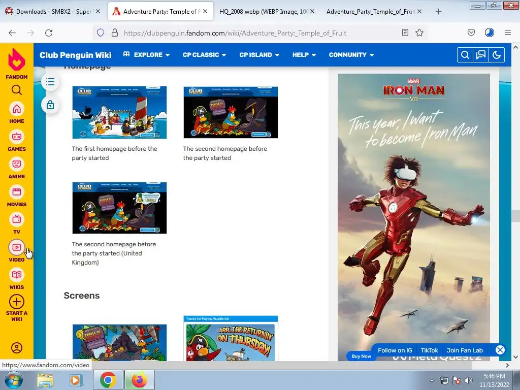
Task: Open Returnin' on Thursday screen thumbnail
Action: tap(231, 338)
